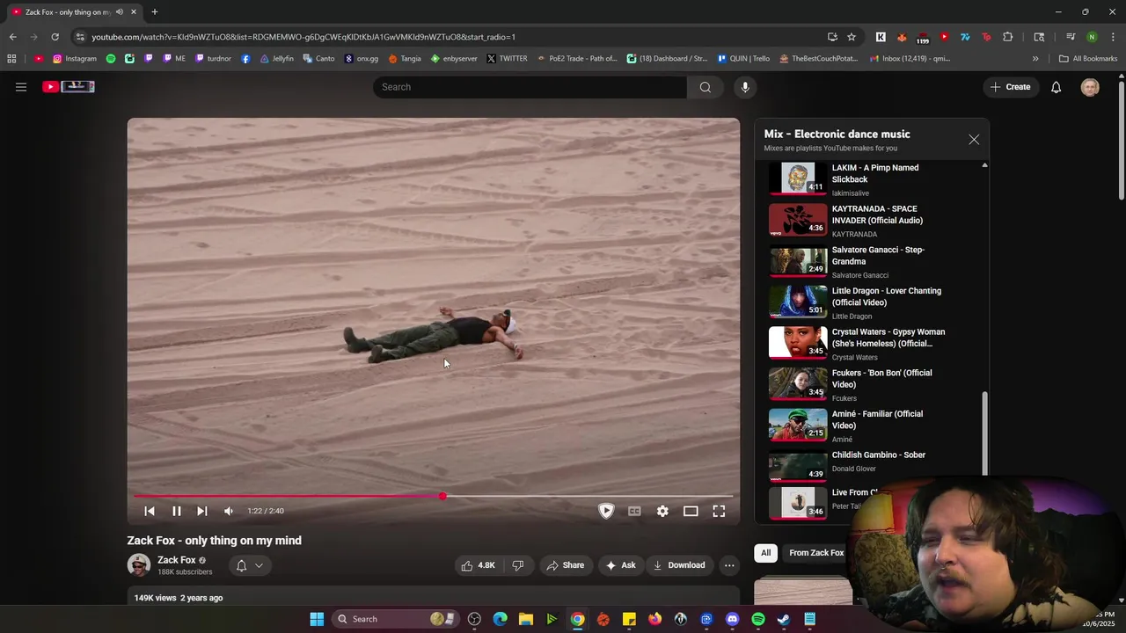Click the Ask button
Image resolution: width=1126 pixels, height=633 pixels.
point(620,565)
